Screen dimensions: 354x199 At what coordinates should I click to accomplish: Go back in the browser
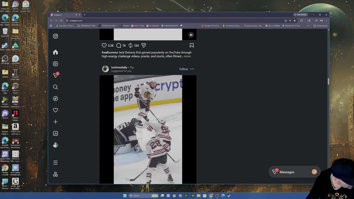click(x=51, y=20)
